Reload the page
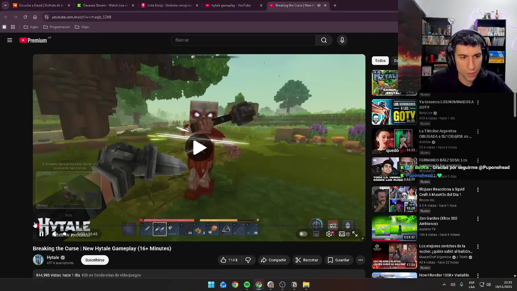The image size is (517, 291). (25, 17)
